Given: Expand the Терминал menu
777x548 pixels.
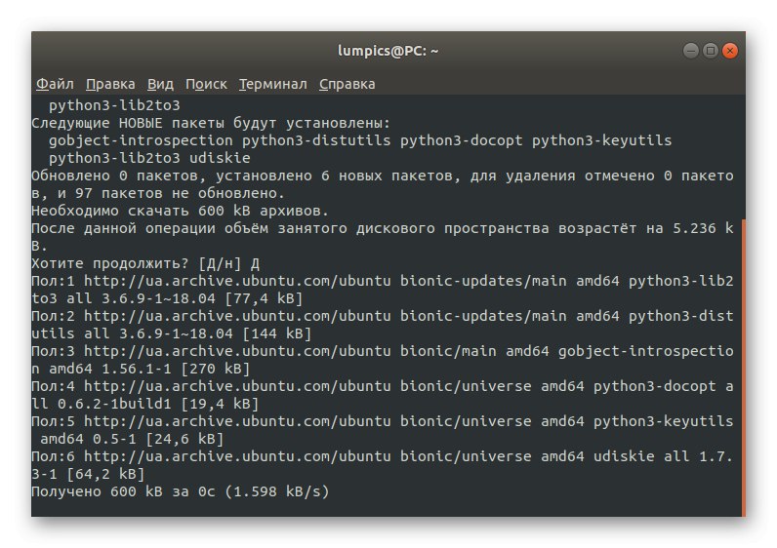Looking at the screenshot, I should click(272, 84).
